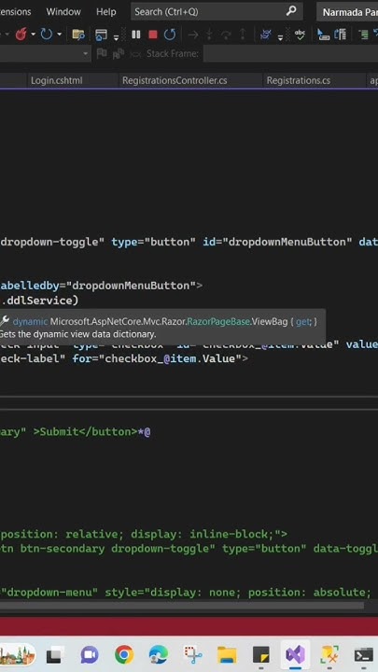Screen dimensions: 378x672
Task: Click the cursor selection toolbar icon
Action: 323,35
